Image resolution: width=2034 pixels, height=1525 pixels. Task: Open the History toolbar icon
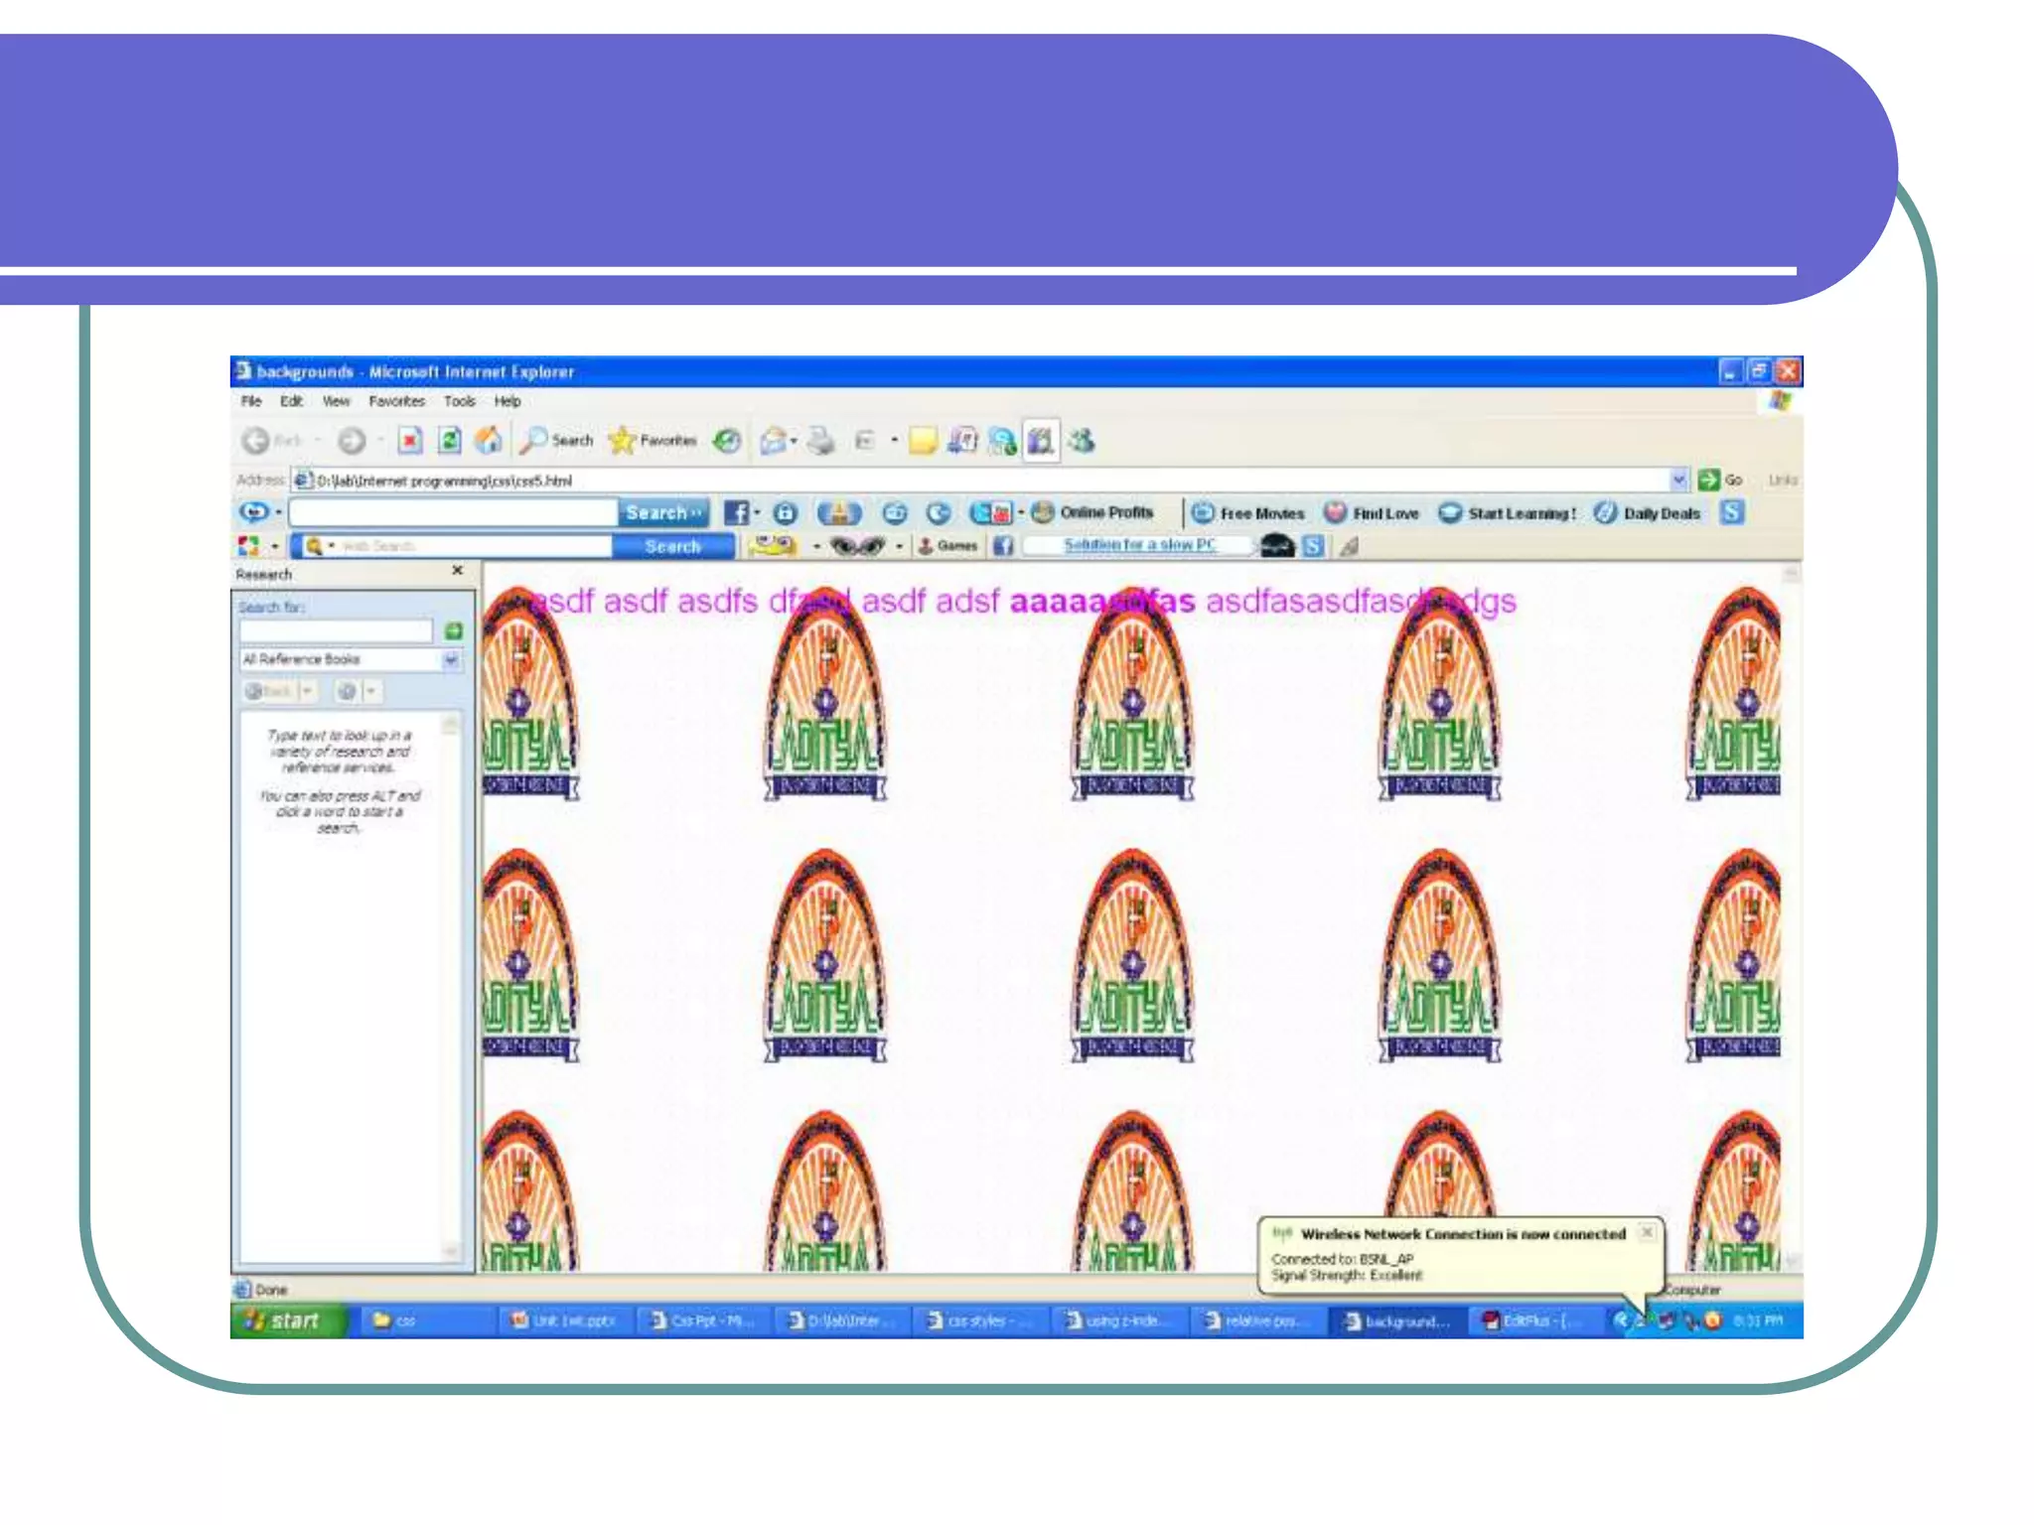point(728,440)
